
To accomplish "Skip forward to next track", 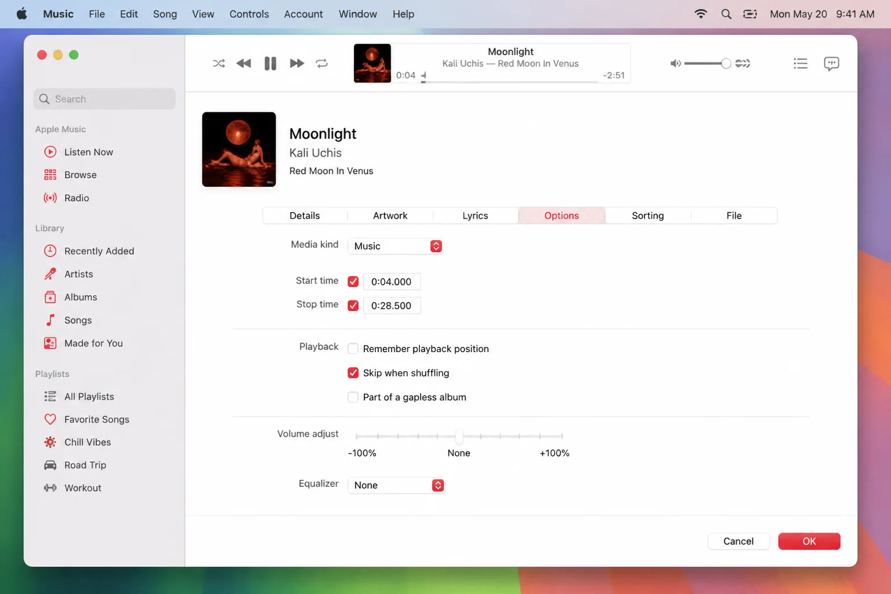I will 296,63.
